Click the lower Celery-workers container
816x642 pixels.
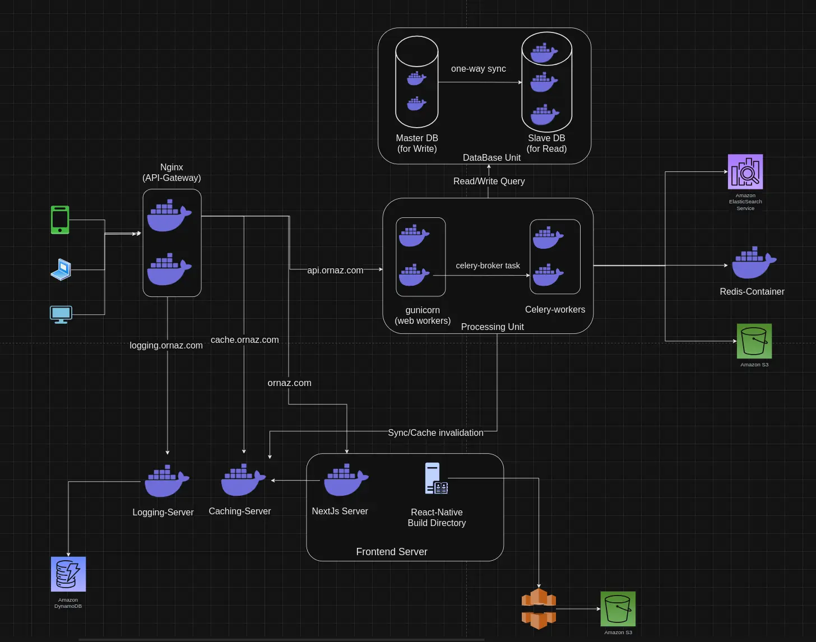(x=548, y=275)
